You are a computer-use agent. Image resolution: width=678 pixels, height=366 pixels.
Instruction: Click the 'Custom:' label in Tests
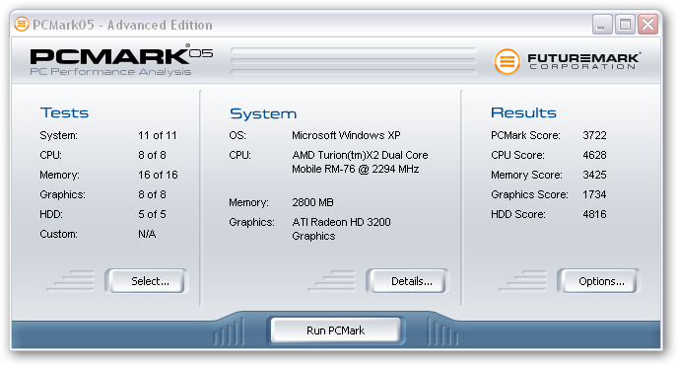click(x=59, y=234)
